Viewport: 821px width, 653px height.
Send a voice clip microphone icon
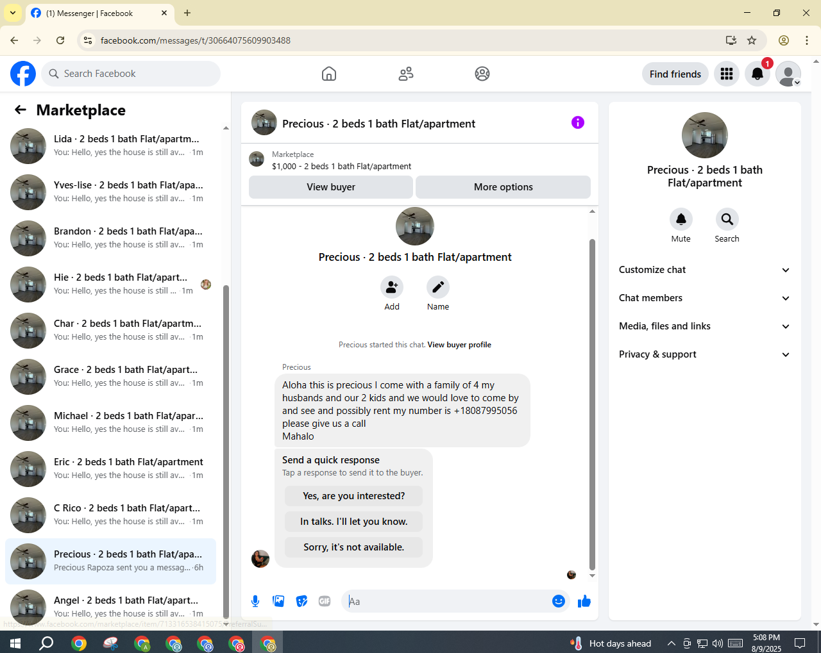click(255, 601)
